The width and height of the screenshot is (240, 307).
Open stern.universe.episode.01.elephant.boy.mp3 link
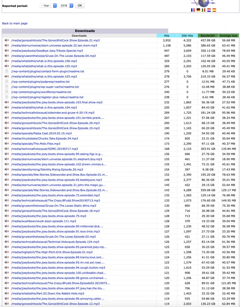57,159
